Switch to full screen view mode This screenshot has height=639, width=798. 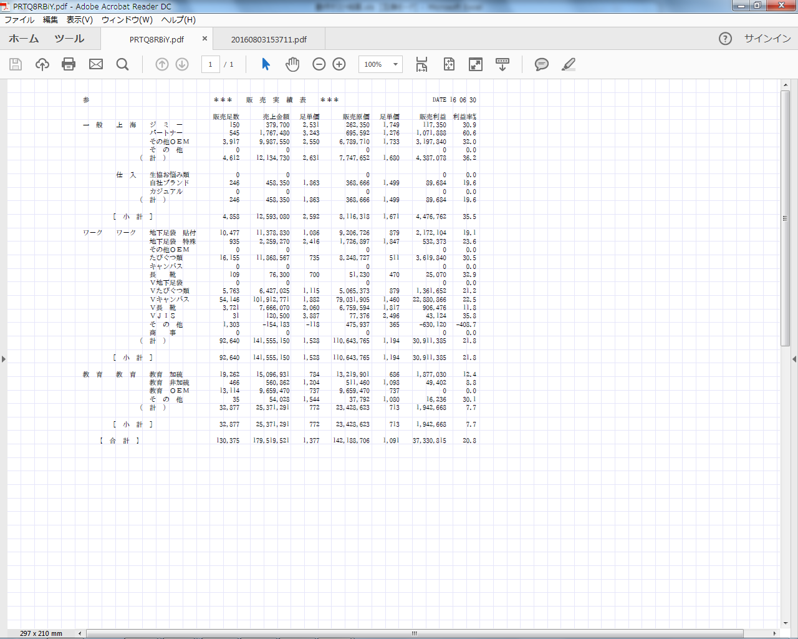476,64
